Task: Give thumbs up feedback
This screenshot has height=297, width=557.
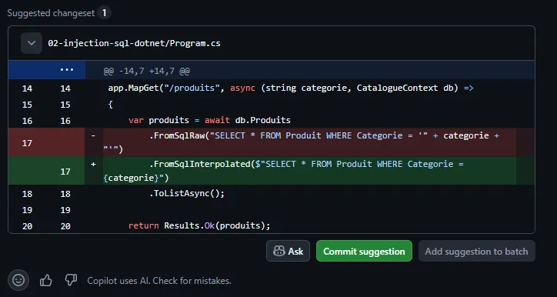Action: [x=46, y=281]
